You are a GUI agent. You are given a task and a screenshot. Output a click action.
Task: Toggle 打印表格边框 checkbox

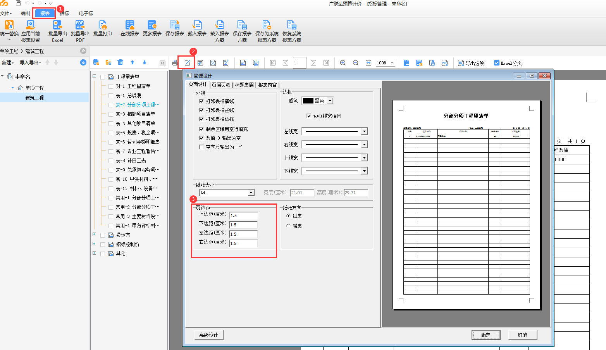pyautogui.click(x=201, y=119)
